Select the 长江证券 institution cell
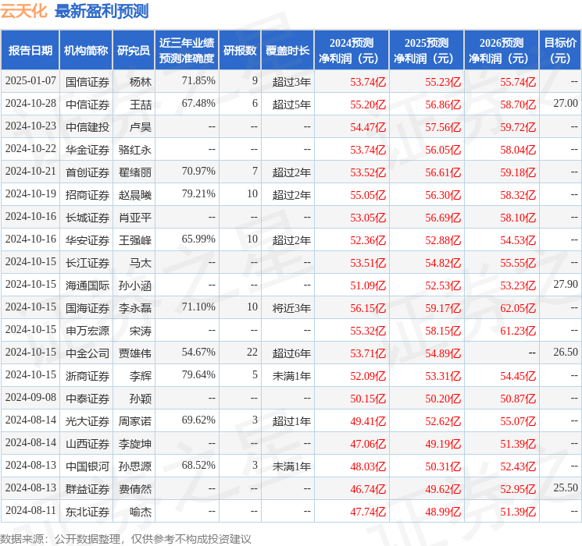 pyautogui.click(x=87, y=263)
